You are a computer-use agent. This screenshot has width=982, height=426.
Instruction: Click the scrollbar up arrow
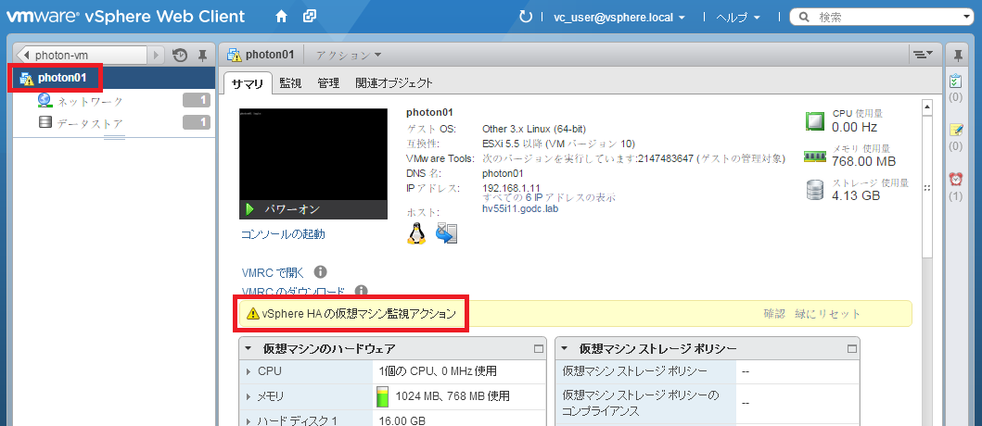coord(927,106)
